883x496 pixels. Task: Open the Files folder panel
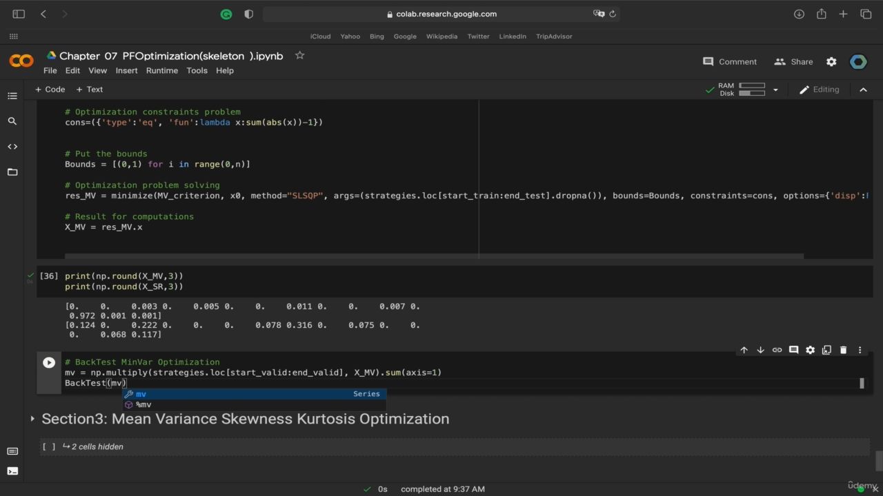tap(12, 172)
